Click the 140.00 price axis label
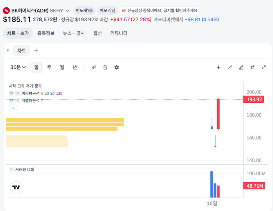Screen dimensions: 273x211 (254, 160)
